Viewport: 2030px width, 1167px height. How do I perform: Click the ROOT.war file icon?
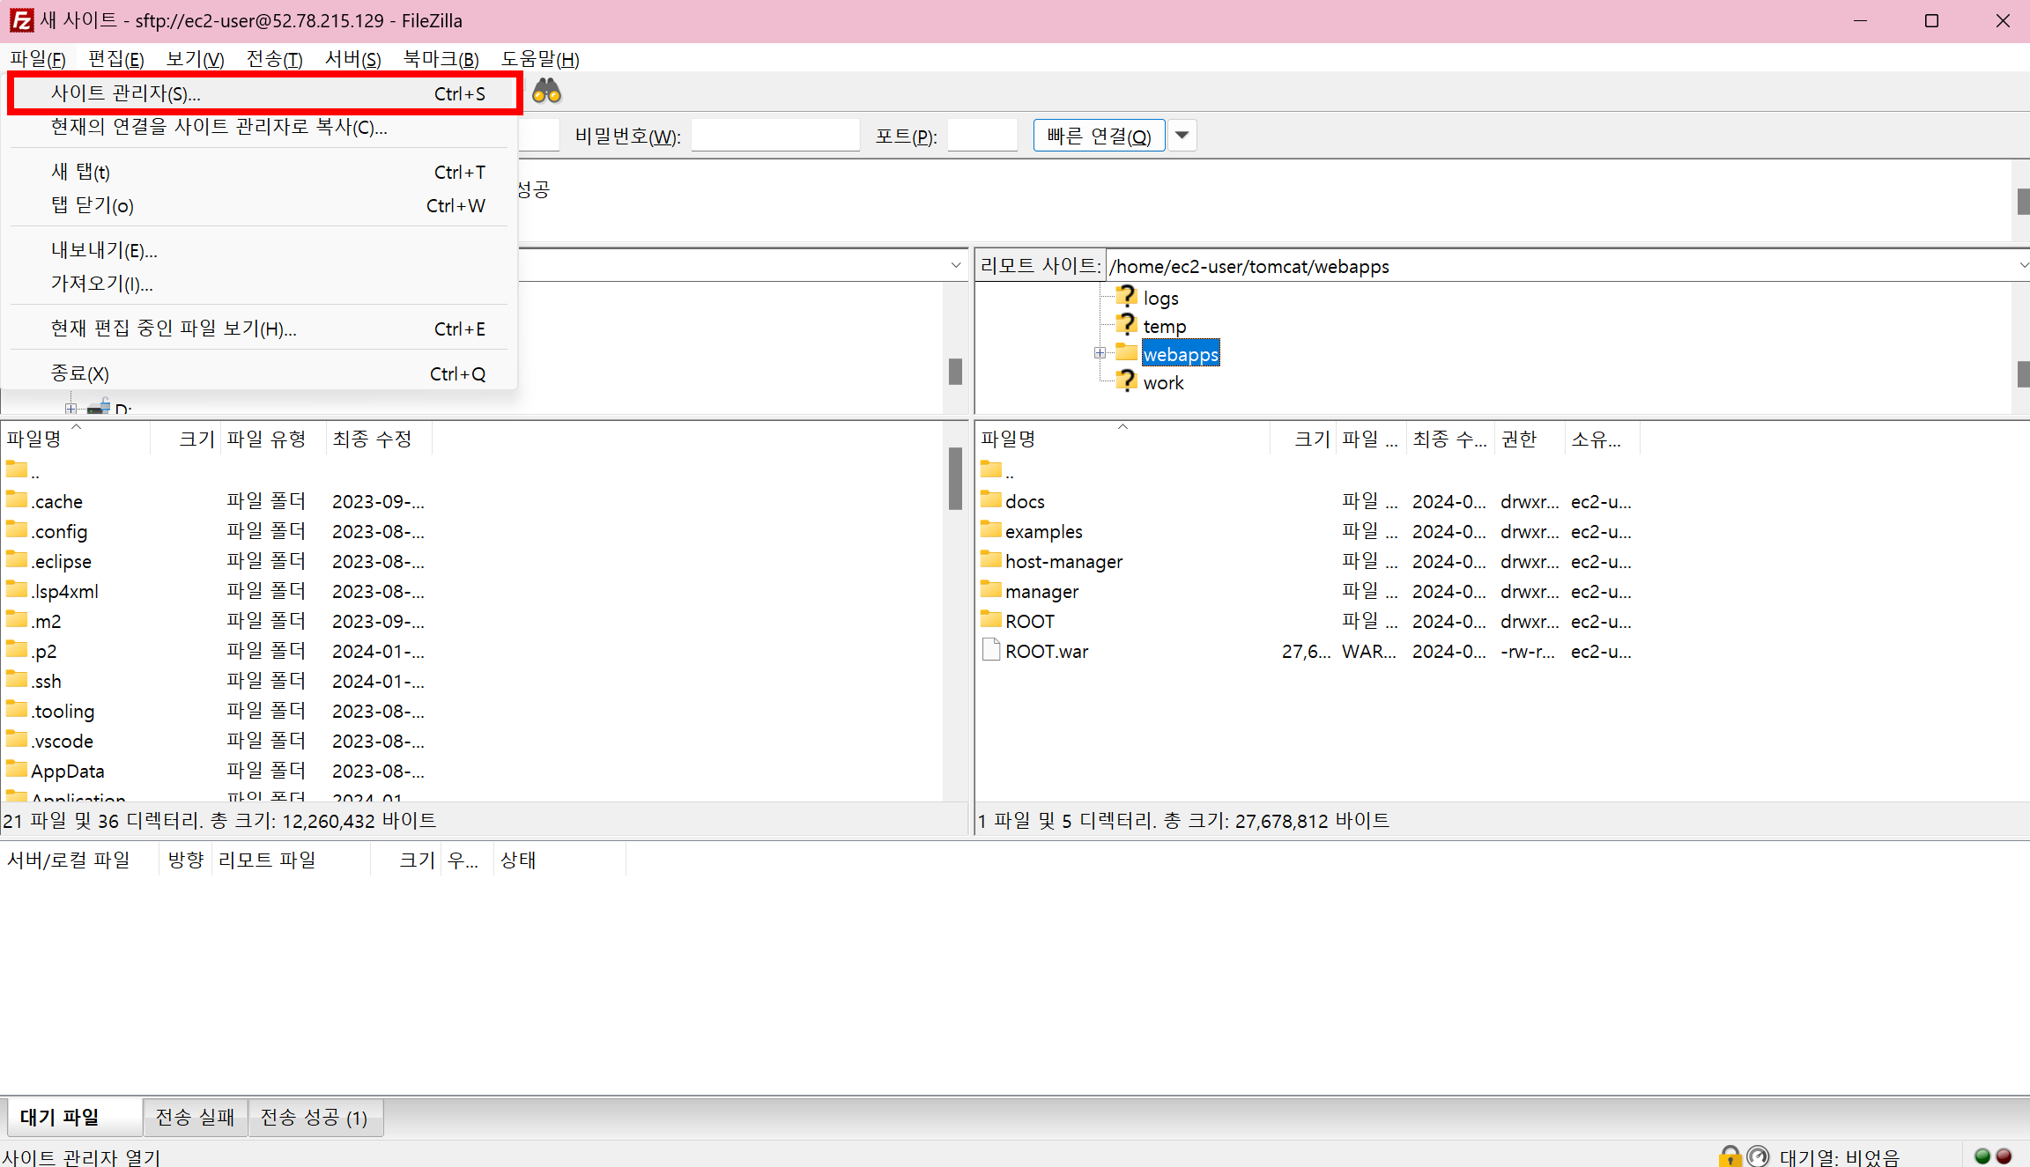[x=991, y=650]
